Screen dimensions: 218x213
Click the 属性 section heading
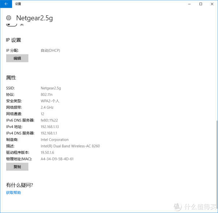pos(11,78)
